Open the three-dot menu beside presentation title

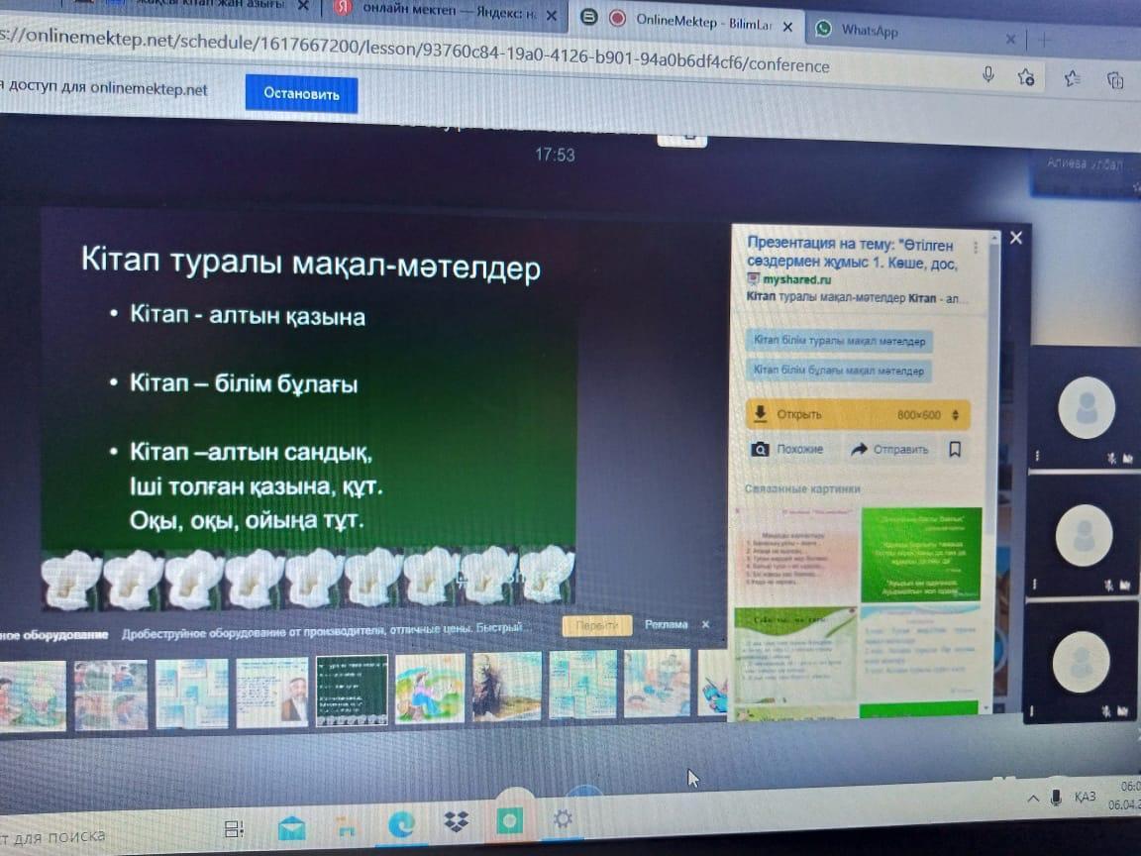click(976, 247)
